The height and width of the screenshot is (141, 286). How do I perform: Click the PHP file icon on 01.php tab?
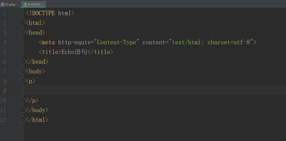click(2, 4)
